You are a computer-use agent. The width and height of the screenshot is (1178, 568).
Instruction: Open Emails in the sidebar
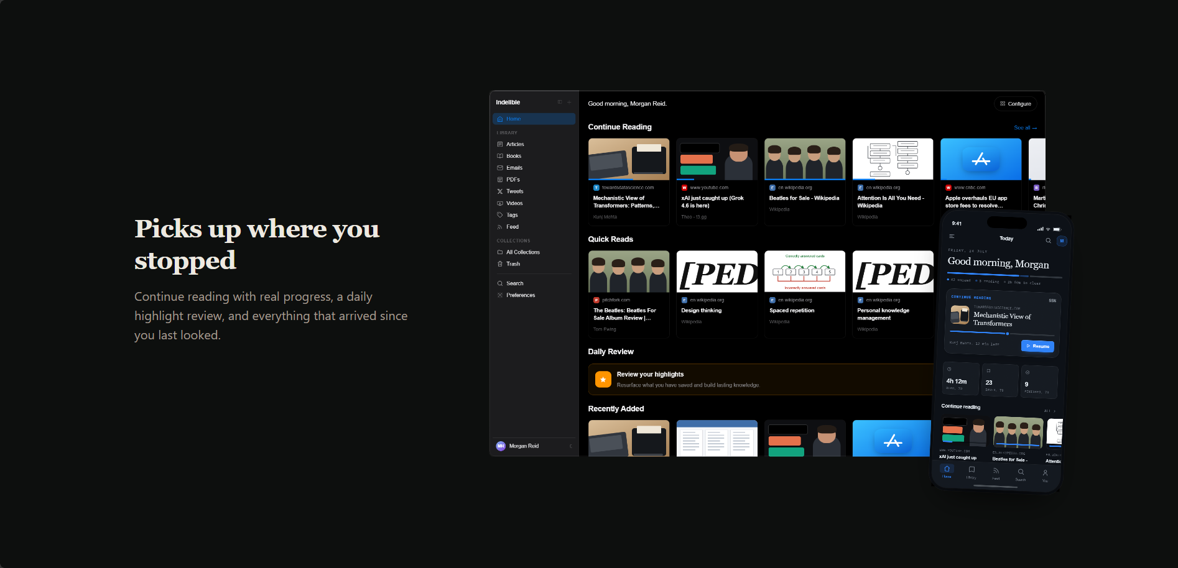534,168
